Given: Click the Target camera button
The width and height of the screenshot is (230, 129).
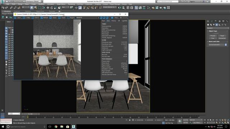Looking at the screenshot, I should coord(222,36).
